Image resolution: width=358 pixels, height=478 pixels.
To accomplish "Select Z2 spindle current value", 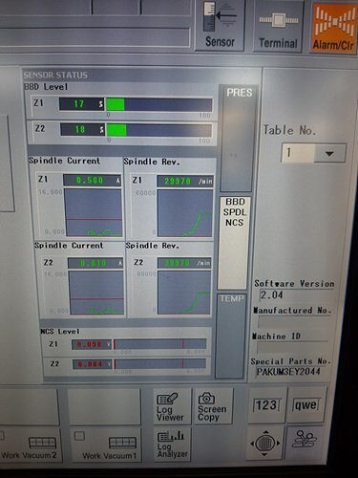I will (x=95, y=263).
